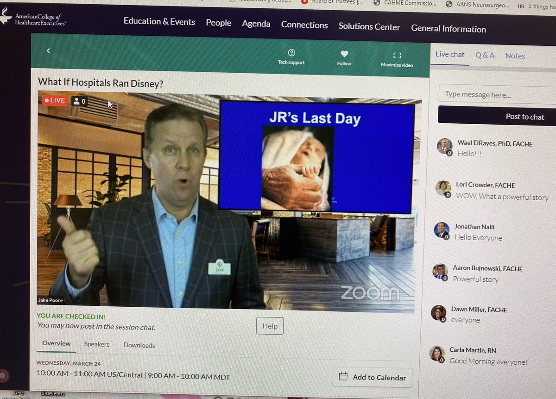Click the American College of Healthcare Executives logo
Viewport: 556px width, 399px height.
pyautogui.click(x=33, y=19)
